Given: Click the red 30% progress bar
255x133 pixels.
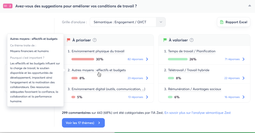Looking at the screenshot, I should pyautogui.click(x=83, y=59).
